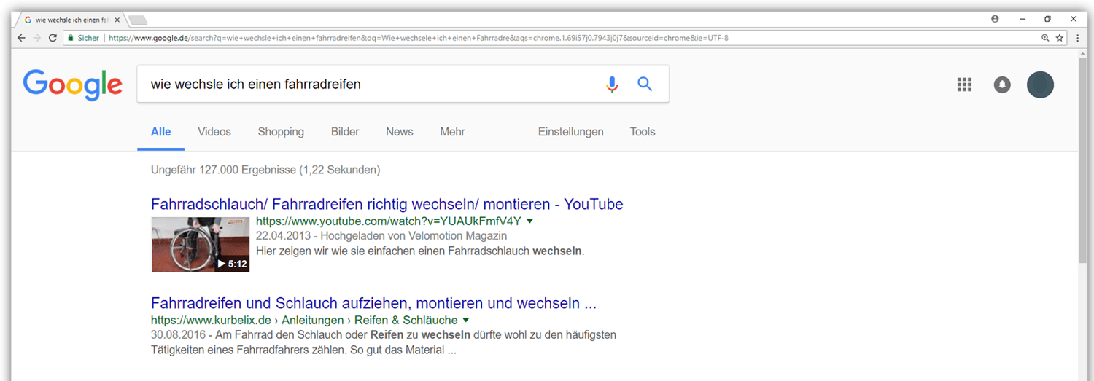Click the Ungefähr 127.000 Ergebnisse text
Screen dimensions: 1094x381
[265, 170]
